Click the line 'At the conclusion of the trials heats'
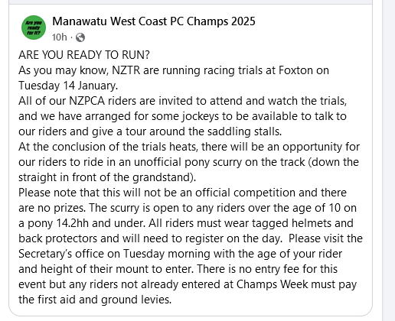 [189, 147]
